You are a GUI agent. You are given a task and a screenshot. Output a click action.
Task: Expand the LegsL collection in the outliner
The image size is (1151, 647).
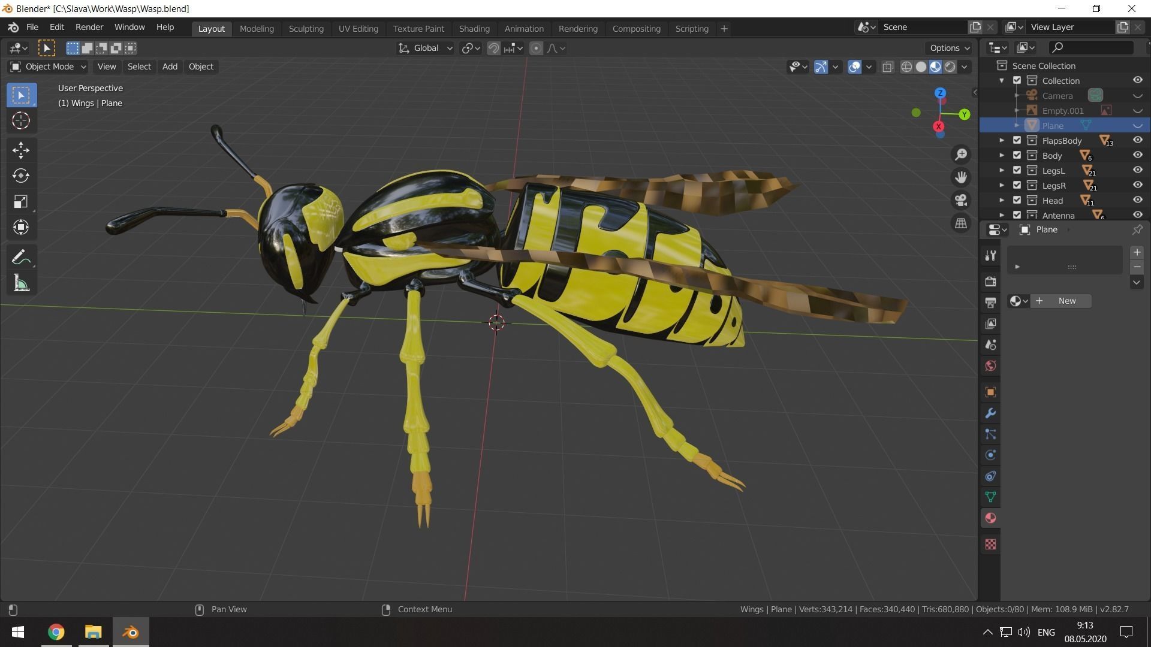coord(1002,170)
